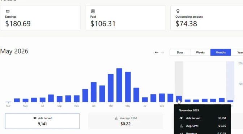Image resolution: width=243 pixels, height=134 pixels.
Task: Go to next period with right arrow
Action: point(162,52)
